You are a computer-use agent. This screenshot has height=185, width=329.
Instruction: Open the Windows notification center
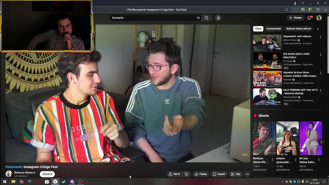point(324,182)
